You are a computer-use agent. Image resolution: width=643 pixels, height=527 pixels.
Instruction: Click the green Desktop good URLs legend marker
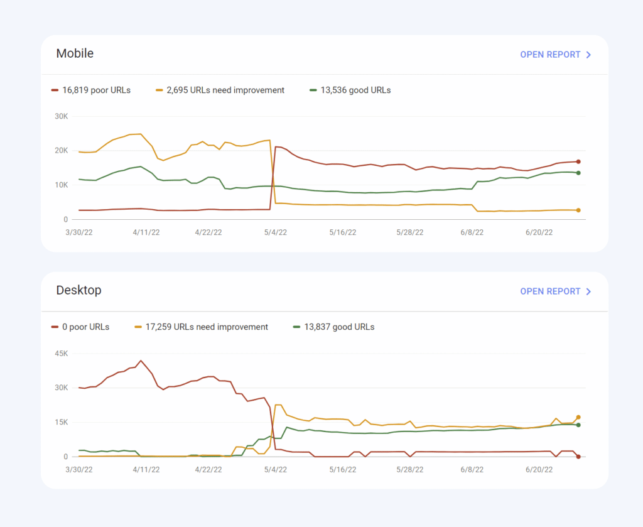pos(296,327)
